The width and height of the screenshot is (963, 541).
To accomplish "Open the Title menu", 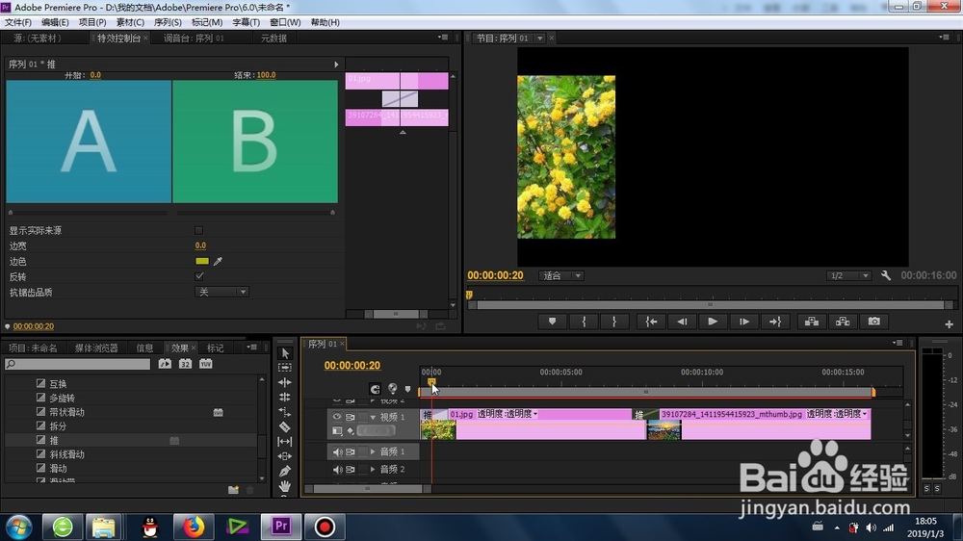I will point(247,22).
